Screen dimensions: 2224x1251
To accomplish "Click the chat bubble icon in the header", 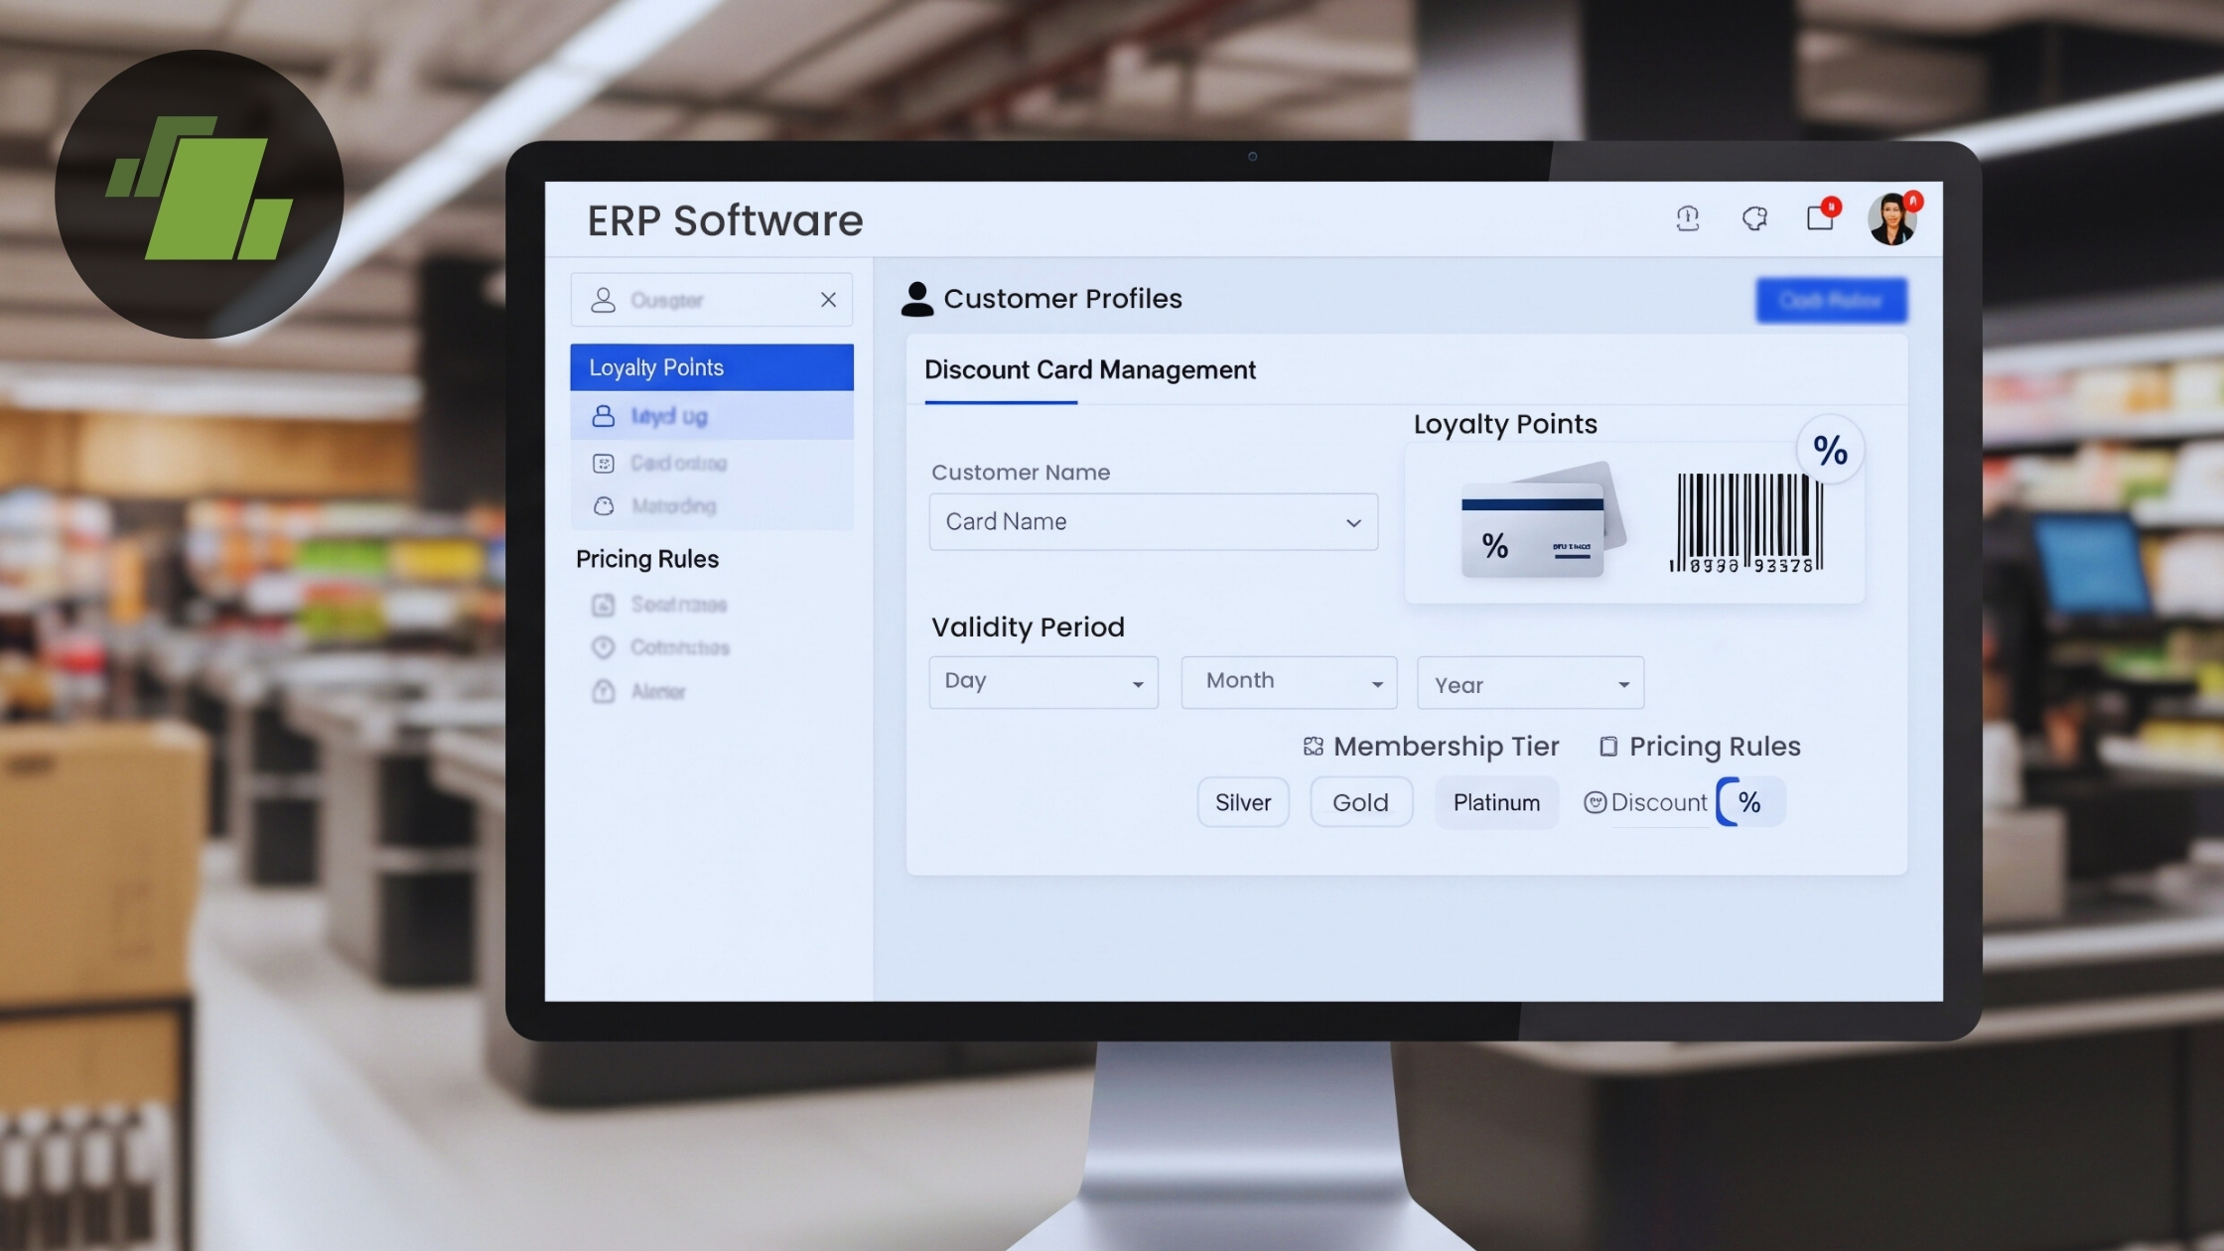I will [x=1754, y=217].
